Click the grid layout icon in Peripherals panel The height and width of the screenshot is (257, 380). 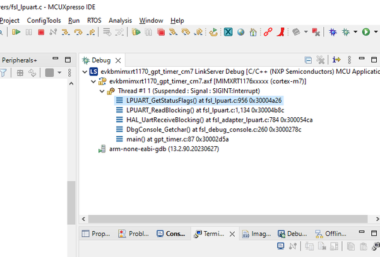20,72
